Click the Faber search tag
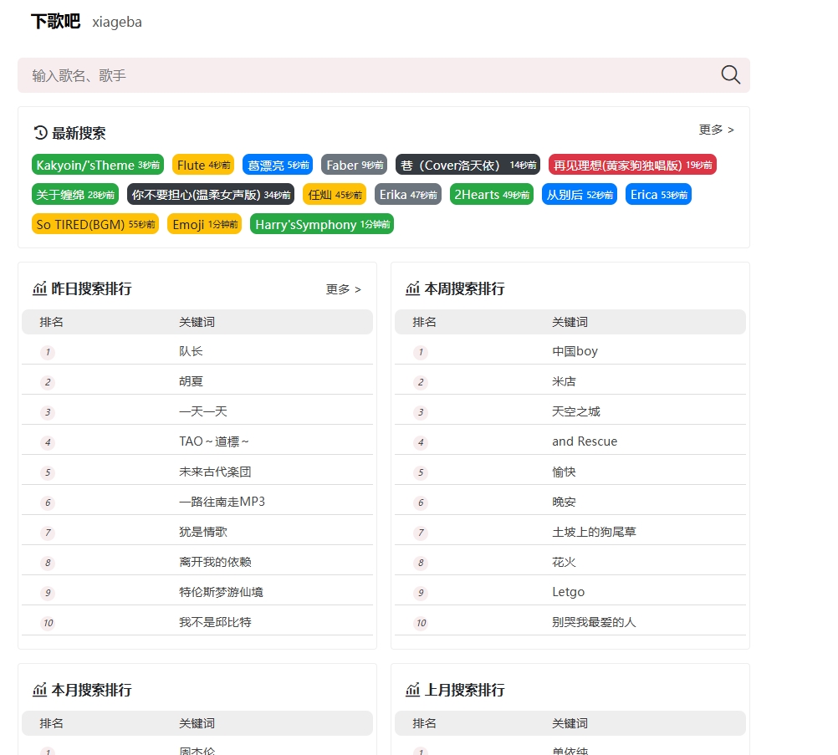 [x=353, y=165]
